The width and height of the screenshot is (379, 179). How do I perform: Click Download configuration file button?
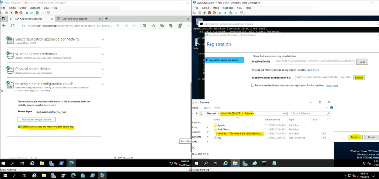coord(37,120)
